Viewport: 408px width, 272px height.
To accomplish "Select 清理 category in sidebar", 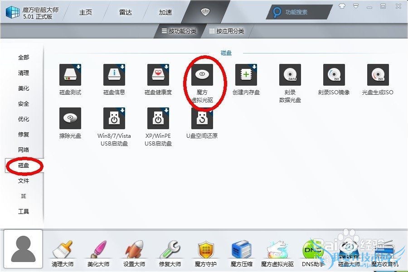I will (24, 73).
